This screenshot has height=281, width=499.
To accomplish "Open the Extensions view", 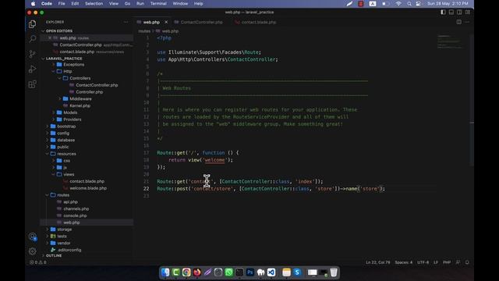I will tap(32, 84).
